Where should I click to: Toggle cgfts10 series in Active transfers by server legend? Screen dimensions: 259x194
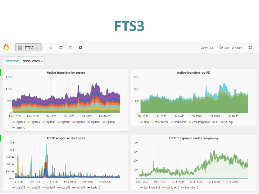[19, 128]
